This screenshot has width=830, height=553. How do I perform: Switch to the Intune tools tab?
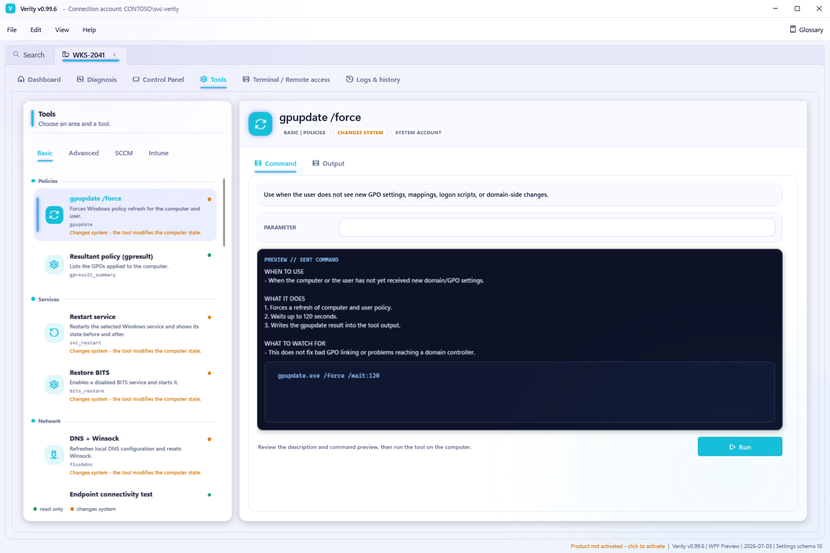159,153
